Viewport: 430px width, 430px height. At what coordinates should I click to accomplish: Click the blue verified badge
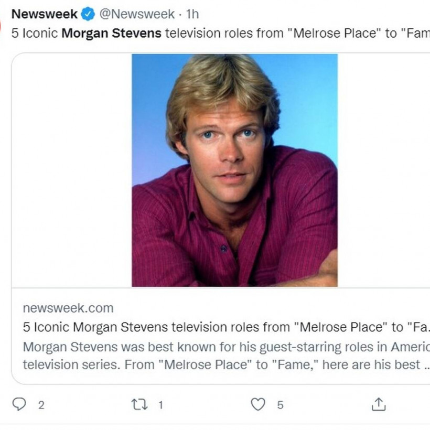[88, 14]
